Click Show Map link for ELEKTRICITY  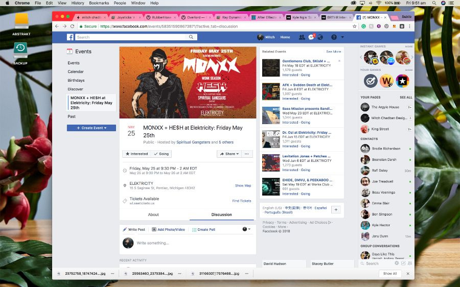pos(243,185)
